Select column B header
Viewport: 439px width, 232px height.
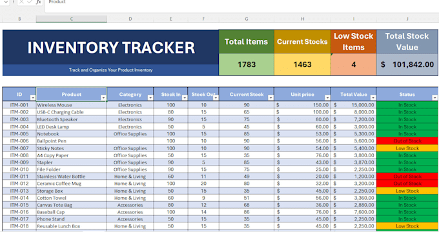[x=19, y=19]
